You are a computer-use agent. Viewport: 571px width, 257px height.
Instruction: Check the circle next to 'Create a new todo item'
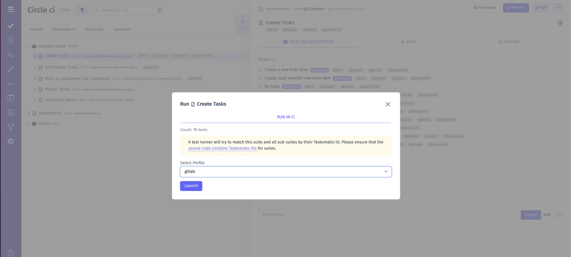(260, 70)
